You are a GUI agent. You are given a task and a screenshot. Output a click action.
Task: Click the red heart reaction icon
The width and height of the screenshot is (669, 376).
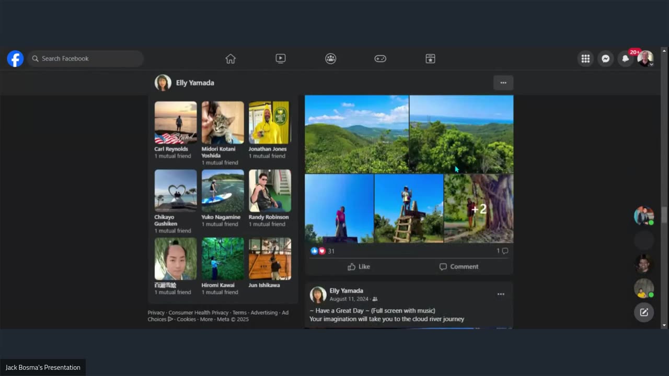322,251
